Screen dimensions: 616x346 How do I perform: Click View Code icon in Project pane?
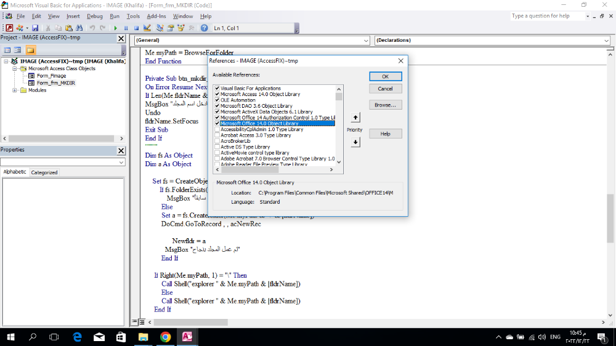[7, 50]
